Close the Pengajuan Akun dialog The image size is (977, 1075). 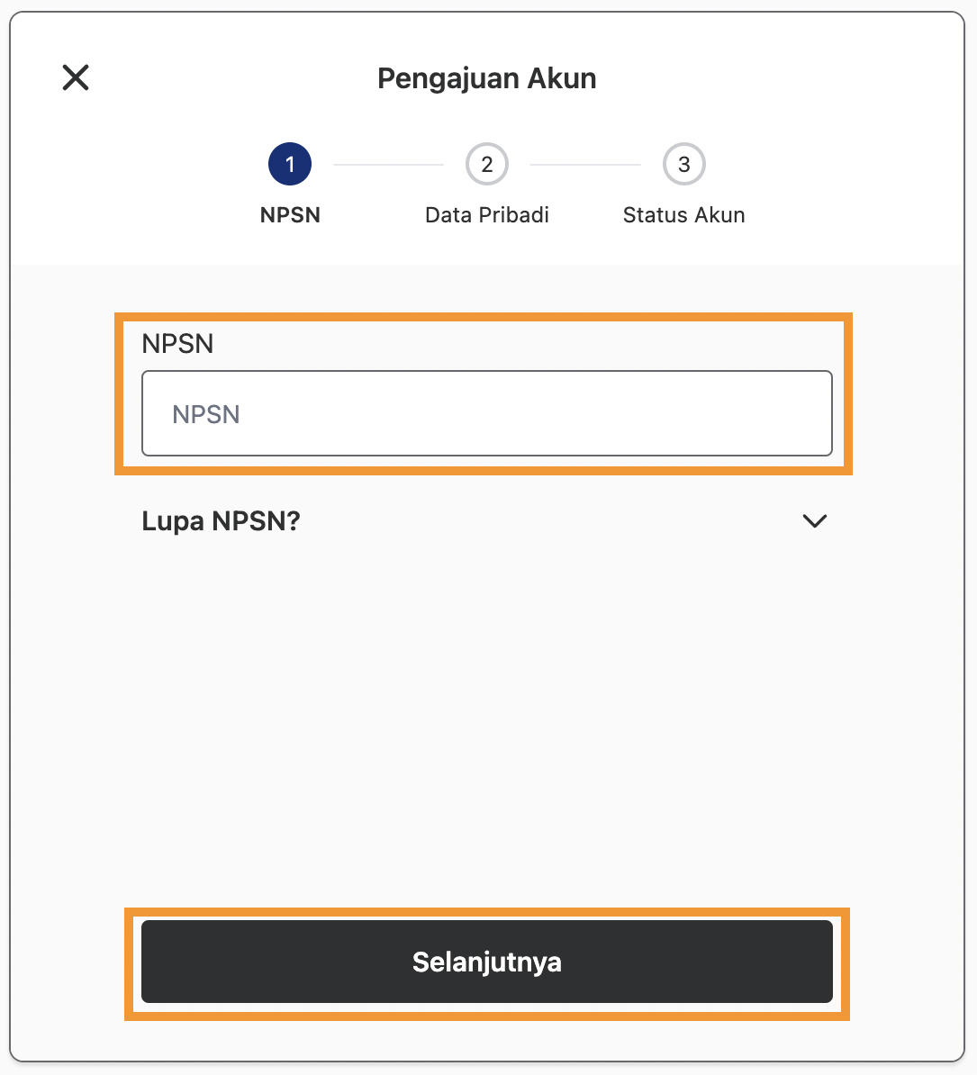point(76,77)
